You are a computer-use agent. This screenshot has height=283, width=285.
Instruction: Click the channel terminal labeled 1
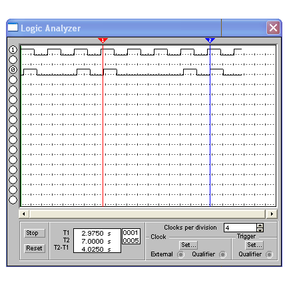13,49
